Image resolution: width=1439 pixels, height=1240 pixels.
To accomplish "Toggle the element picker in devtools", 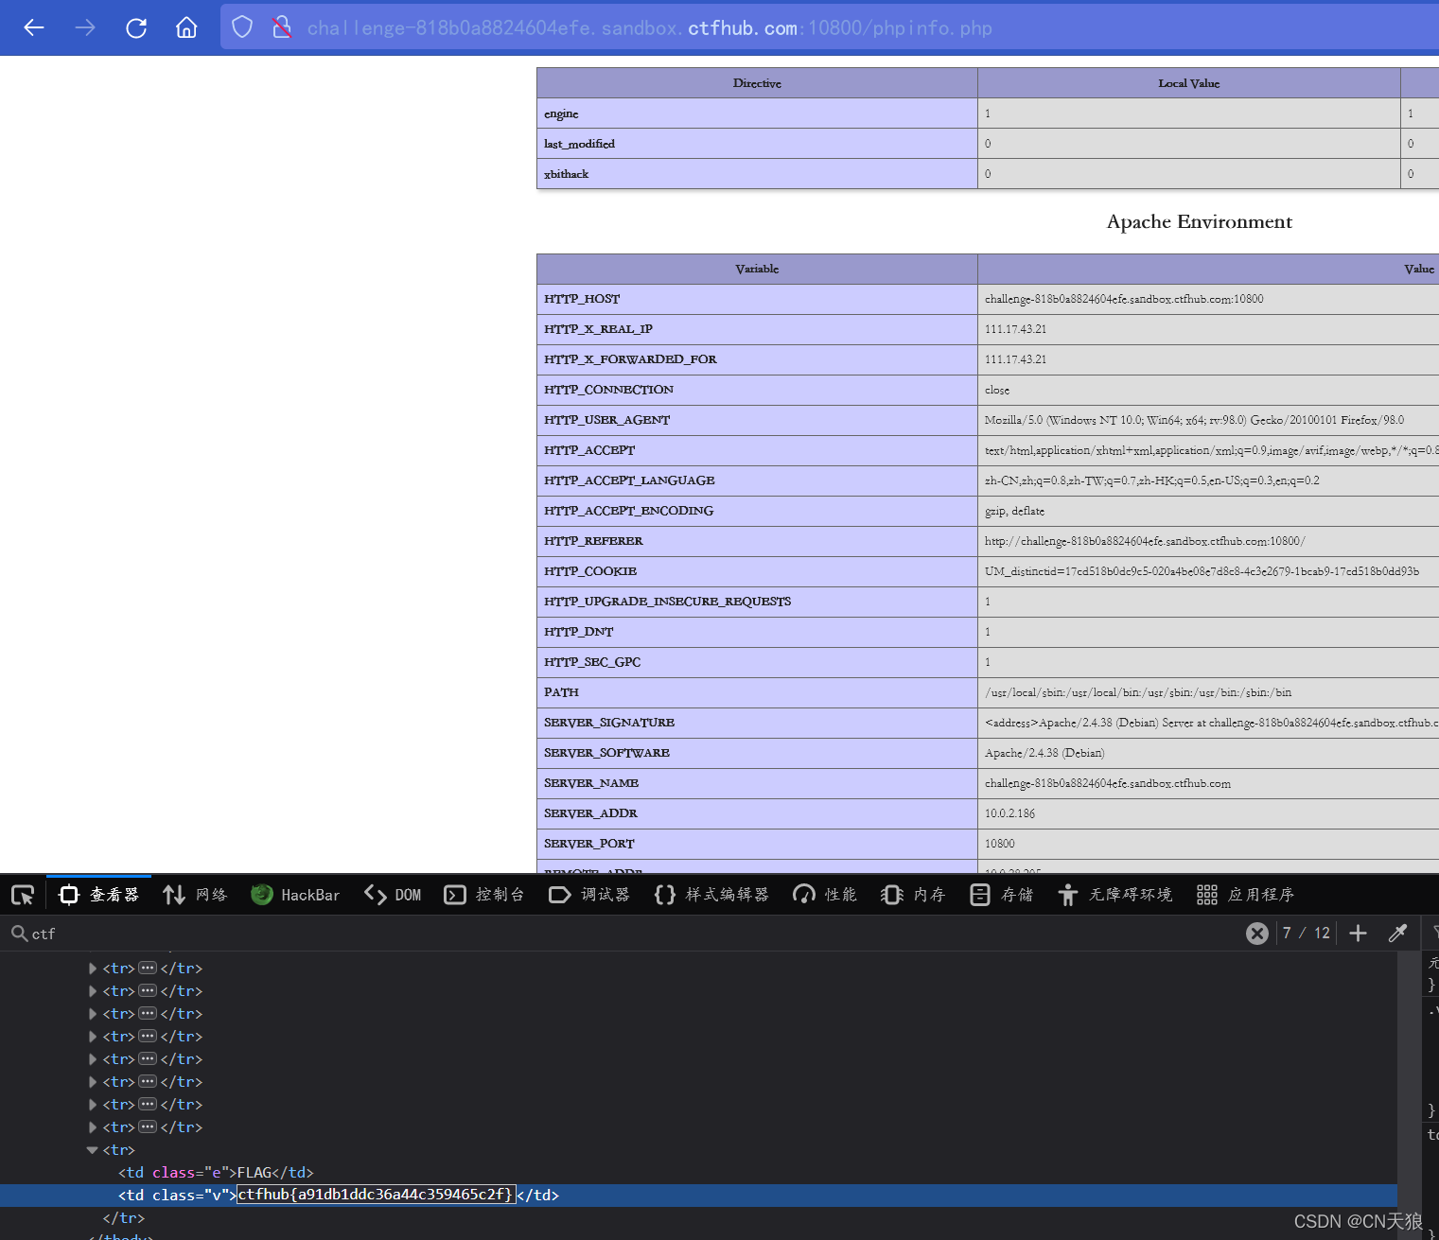I will tap(23, 895).
